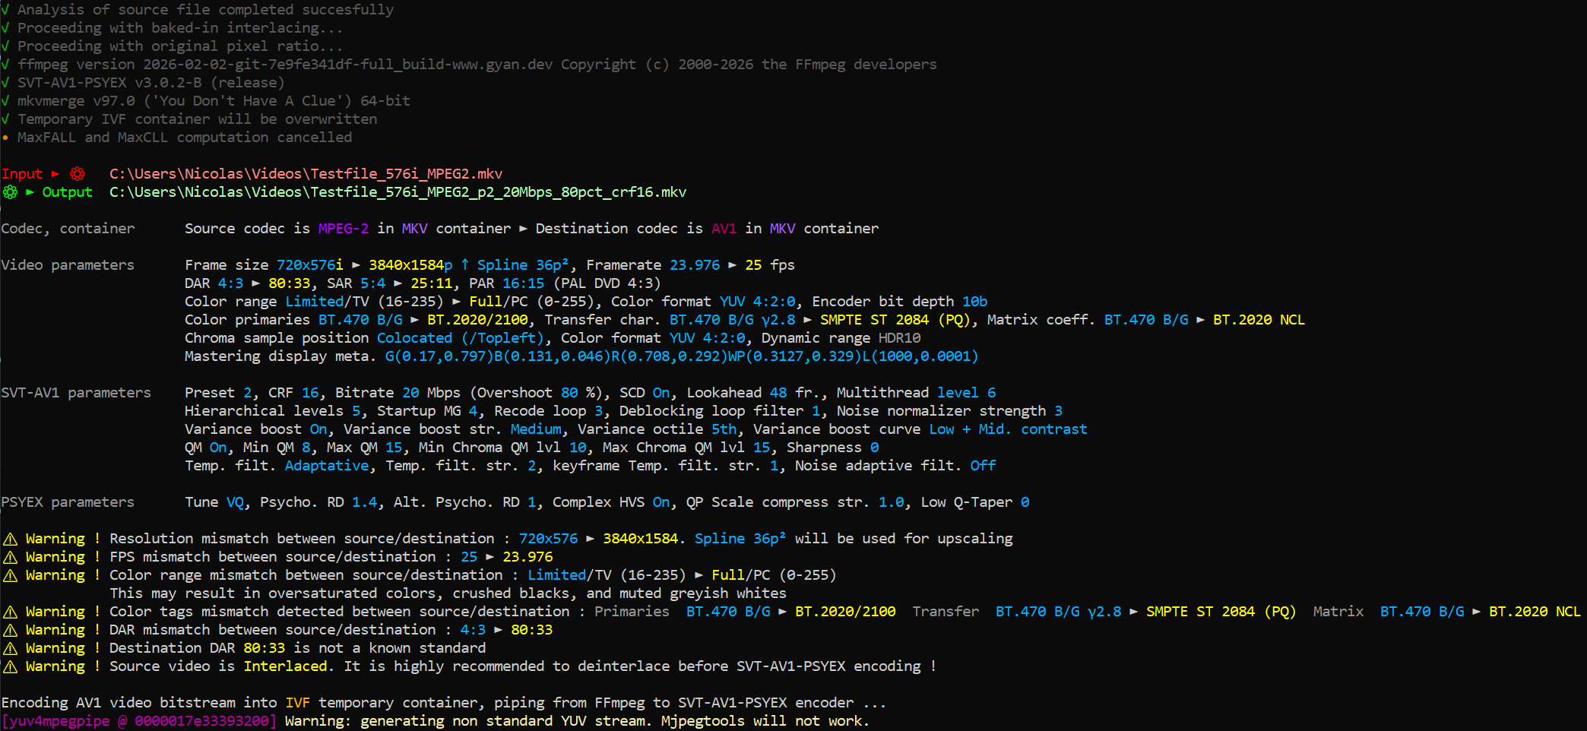This screenshot has height=731, width=1587.
Task: Click the red gear icon beside Input
Action: pyautogui.click(x=78, y=174)
